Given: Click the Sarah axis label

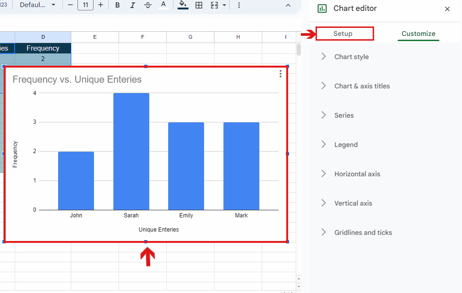Looking at the screenshot, I should point(131,215).
